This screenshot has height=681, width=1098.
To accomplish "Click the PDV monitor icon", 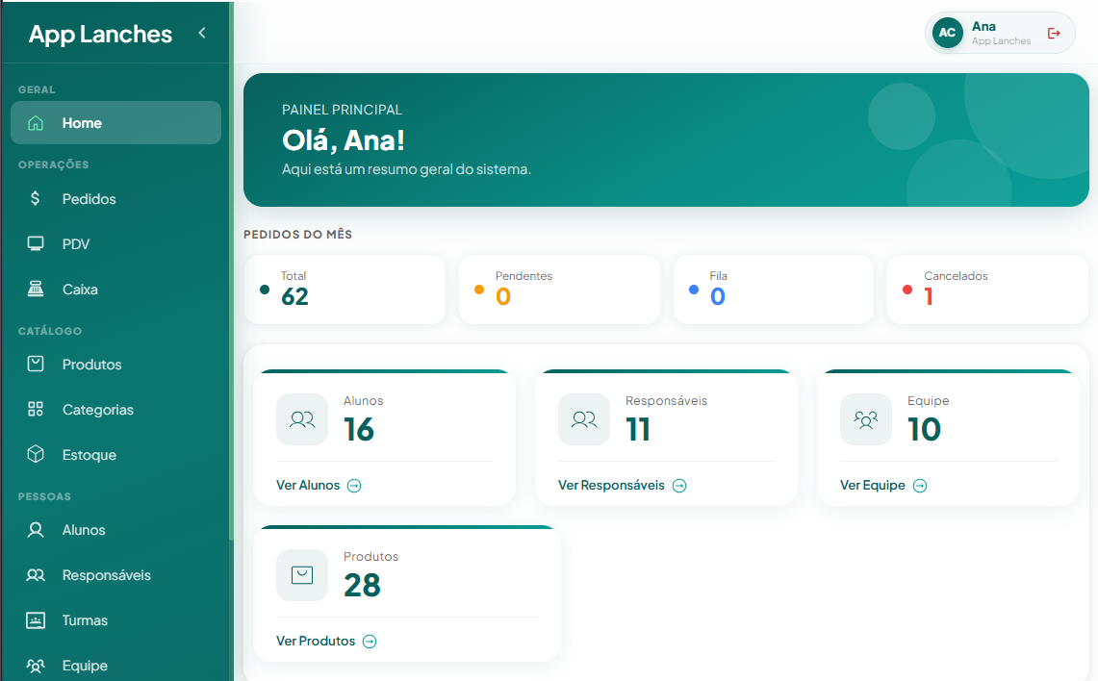I will click(35, 243).
